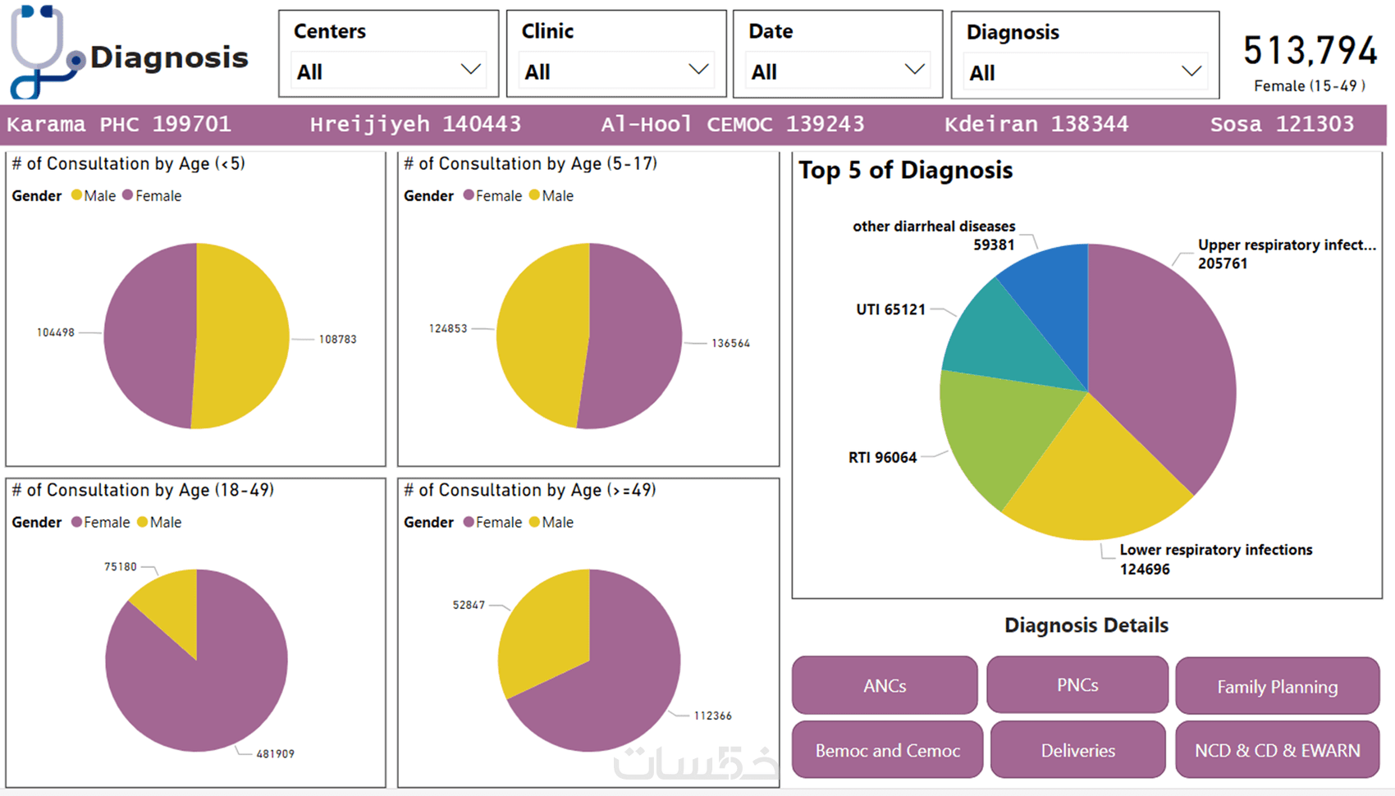Click the PNCs button
The height and width of the screenshot is (796, 1395).
point(1077,684)
